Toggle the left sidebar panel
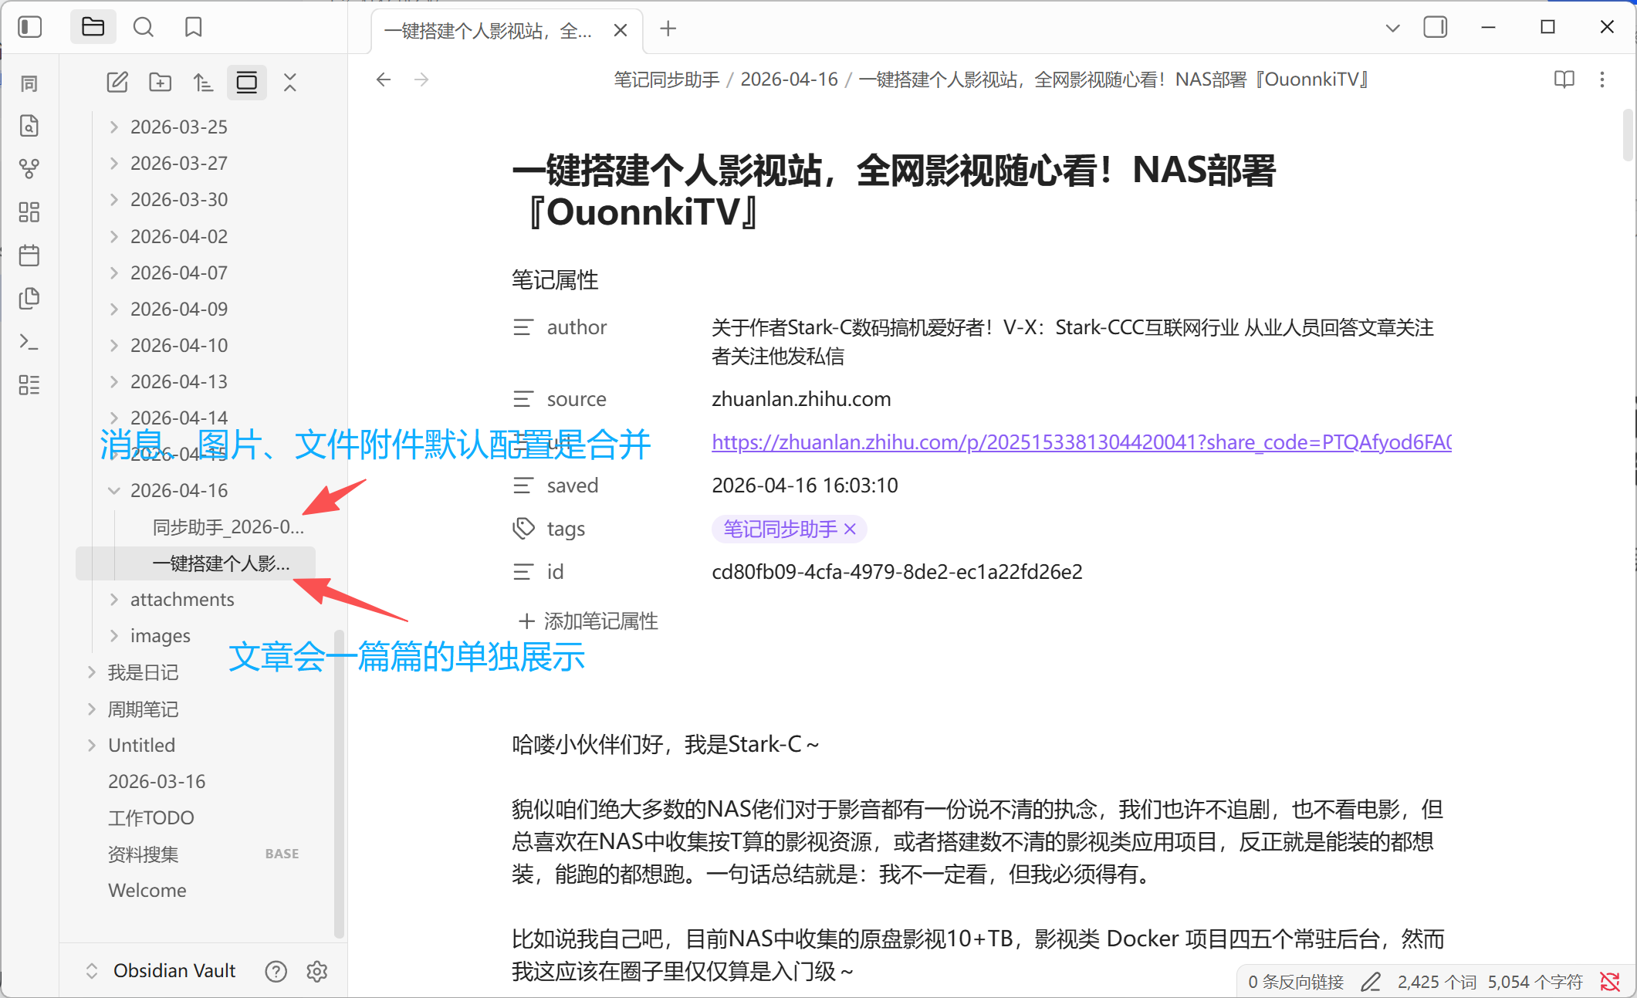This screenshot has width=1637, height=998. pos(29,27)
